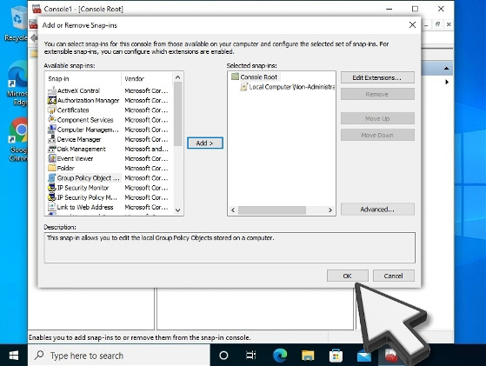Image resolution: width=486 pixels, height=366 pixels.
Task: Select the 'Link to Web Address' row text
Action: [x=85, y=207]
